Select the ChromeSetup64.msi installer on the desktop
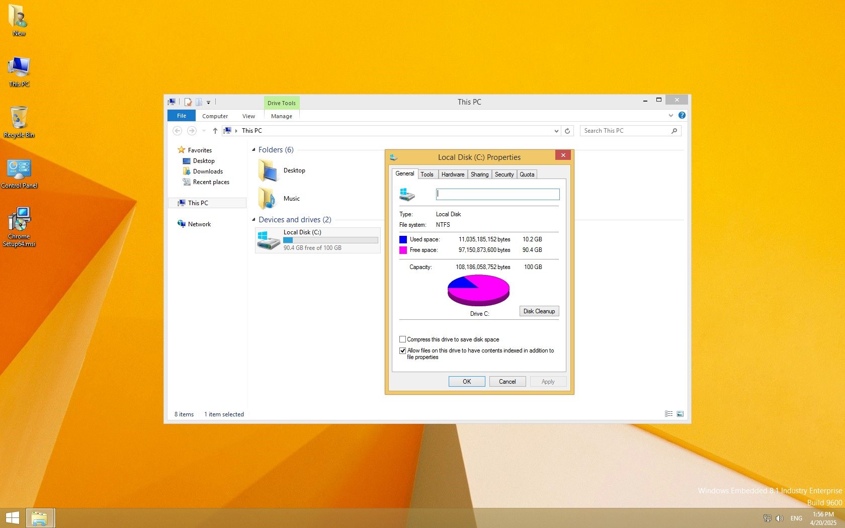 point(19,227)
